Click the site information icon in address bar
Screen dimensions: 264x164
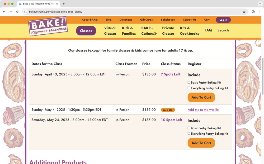point(25,12)
